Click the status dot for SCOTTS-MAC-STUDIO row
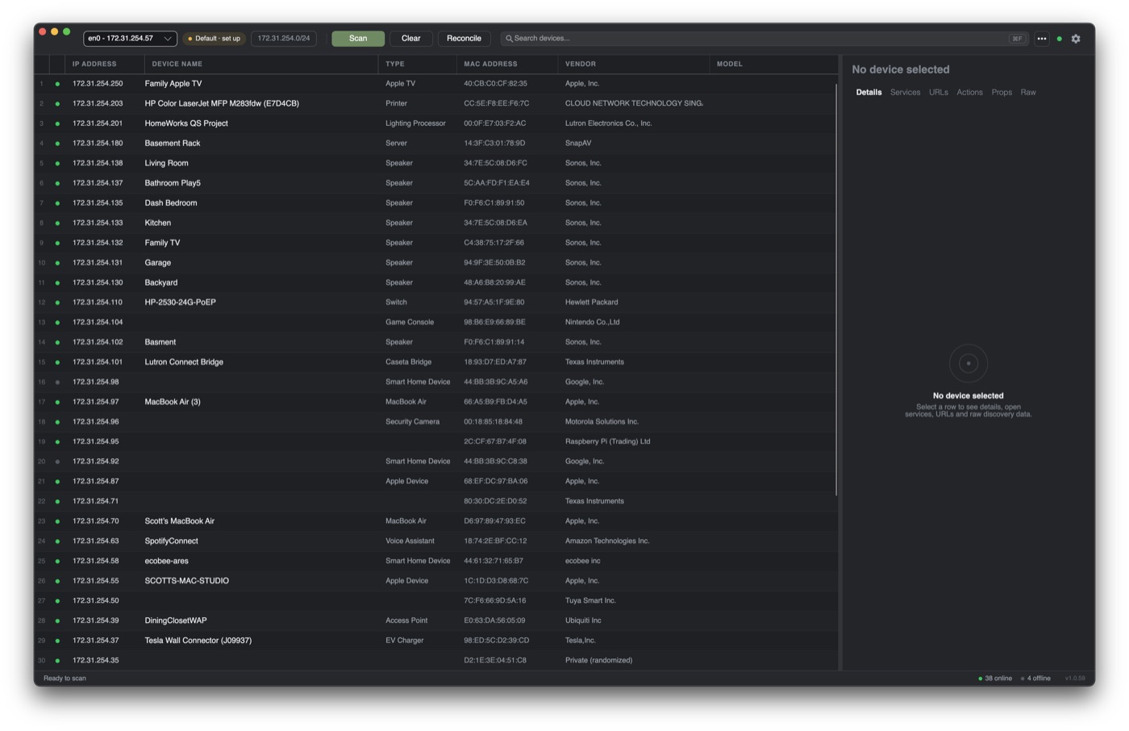 pos(57,581)
